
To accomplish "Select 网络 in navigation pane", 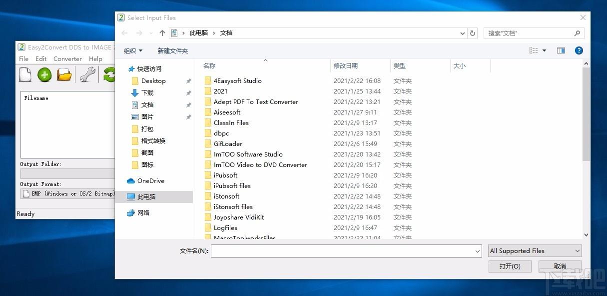I will pos(143,212).
